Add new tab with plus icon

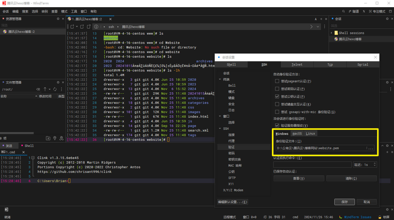(x=321, y=19)
